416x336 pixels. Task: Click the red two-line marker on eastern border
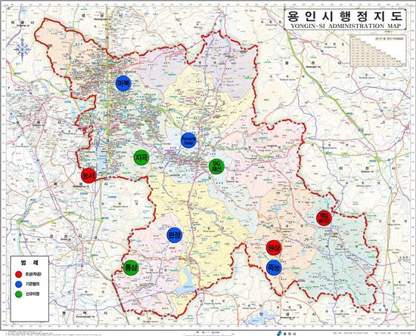[x=324, y=218]
